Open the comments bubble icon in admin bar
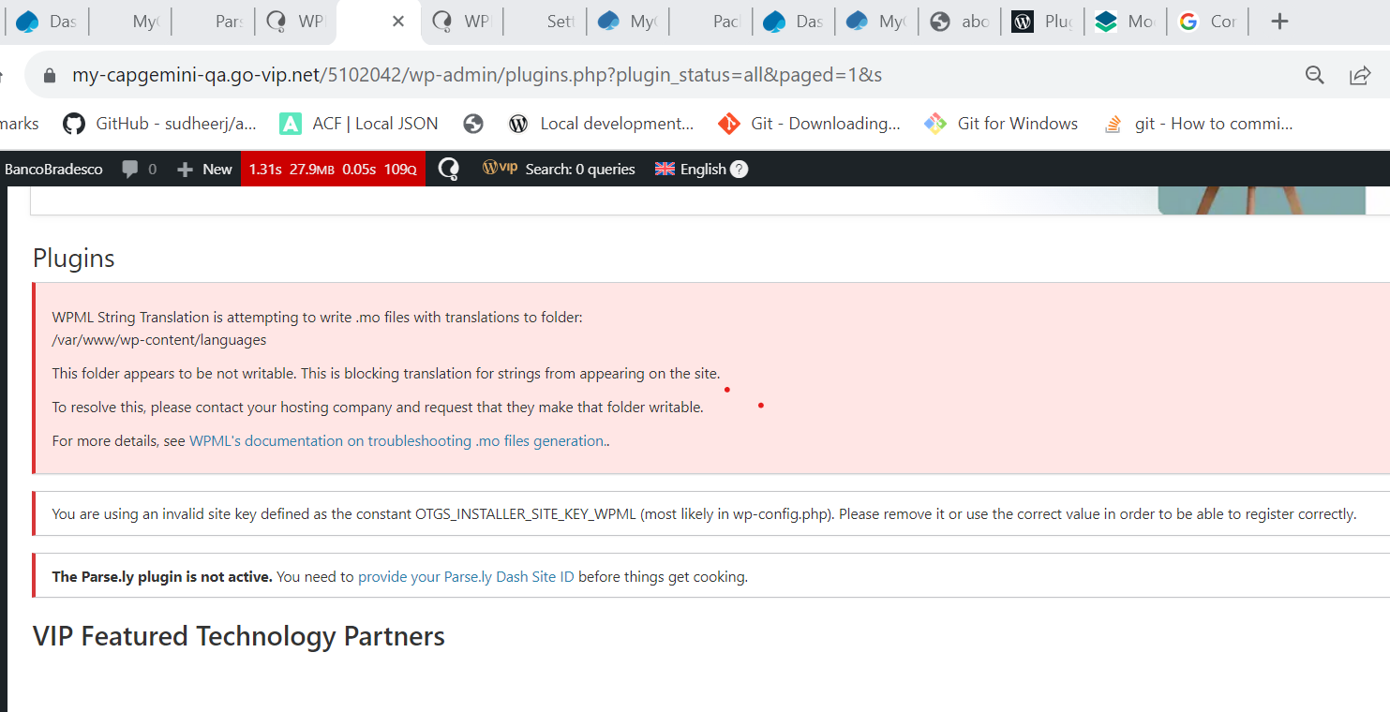1390x712 pixels. point(130,170)
